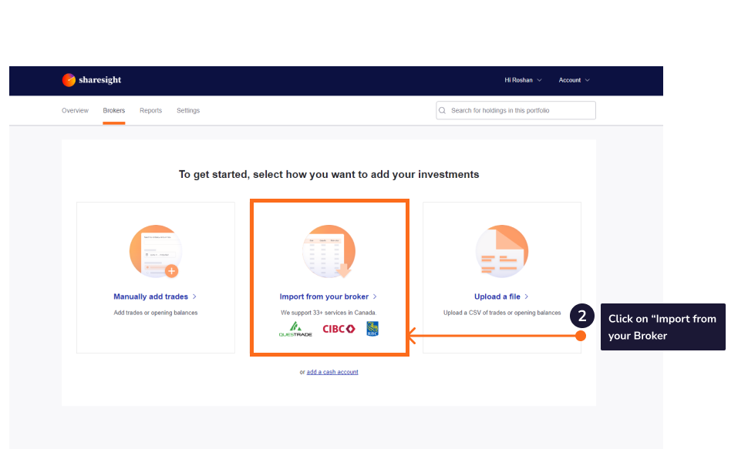This screenshot has height=449, width=738.
Task: Open the Manually add trades link
Action: click(x=150, y=297)
